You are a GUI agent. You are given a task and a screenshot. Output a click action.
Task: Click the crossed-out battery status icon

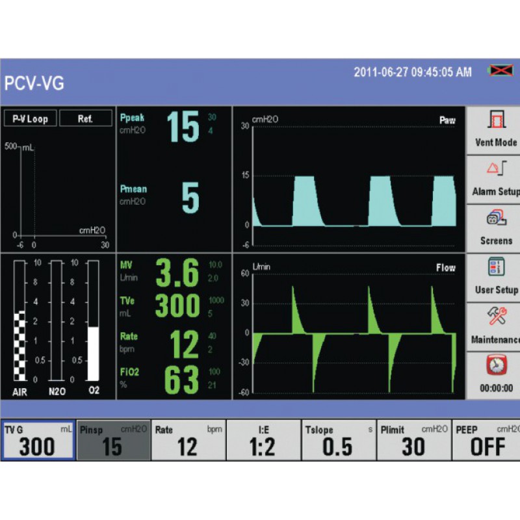coord(501,71)
